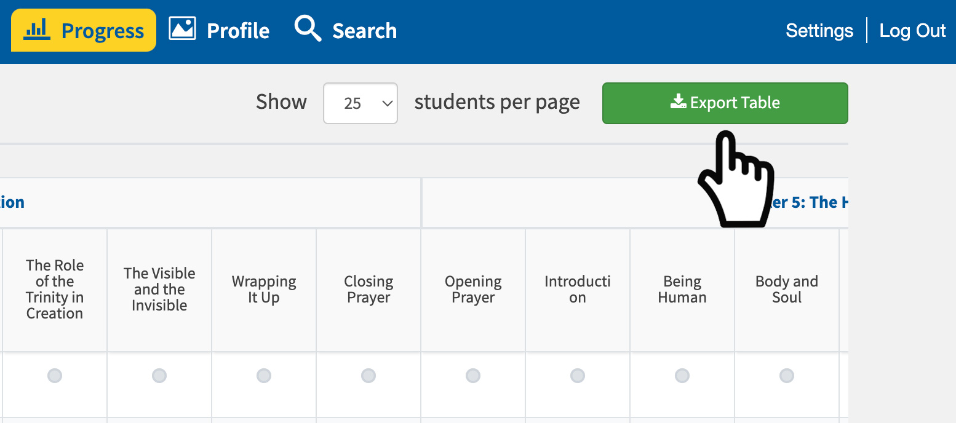Select the status circle under Wrapping It Up

(x=264, y=375)
